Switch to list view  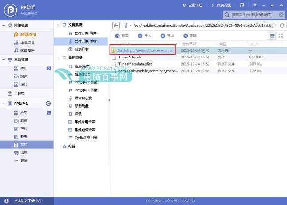point(272,35)
